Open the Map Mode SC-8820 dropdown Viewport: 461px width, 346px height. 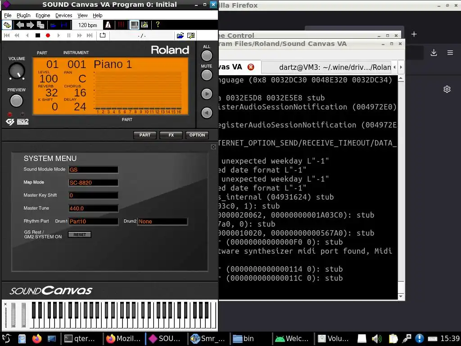point(93,183)
